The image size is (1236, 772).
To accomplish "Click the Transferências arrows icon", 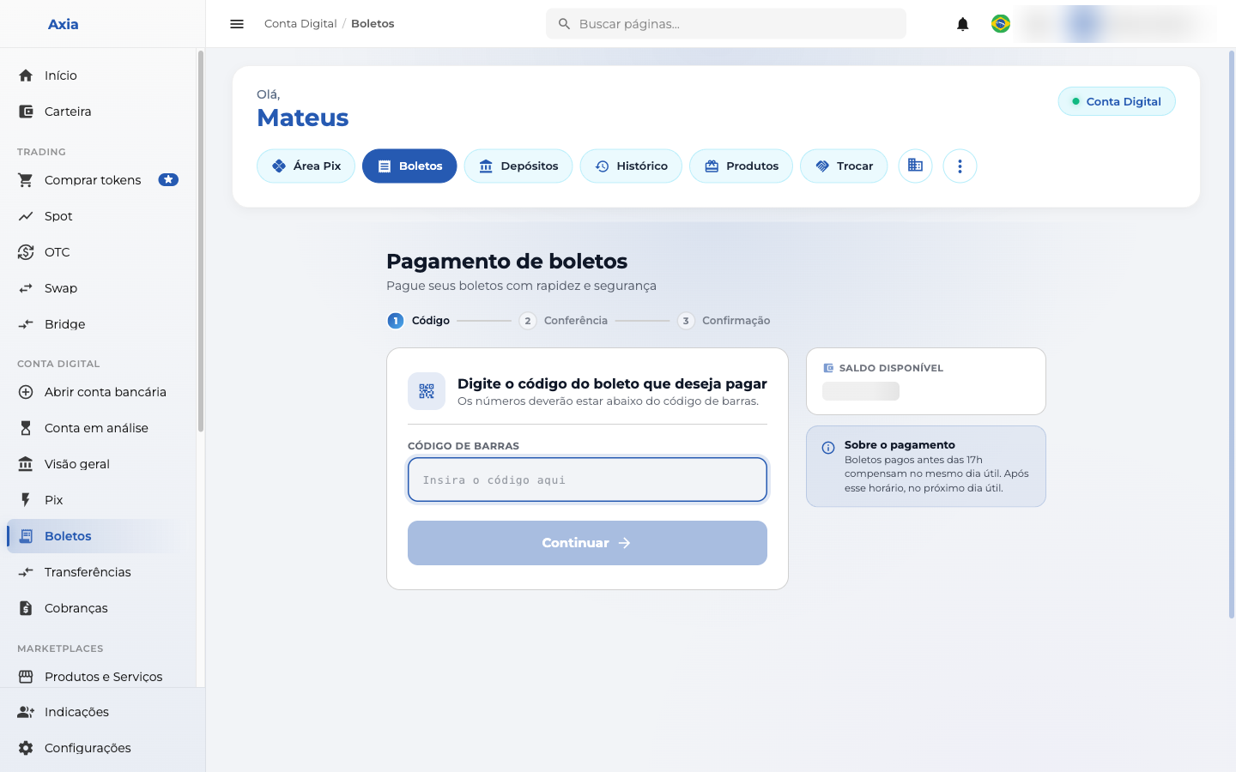I will coord(26,572).
